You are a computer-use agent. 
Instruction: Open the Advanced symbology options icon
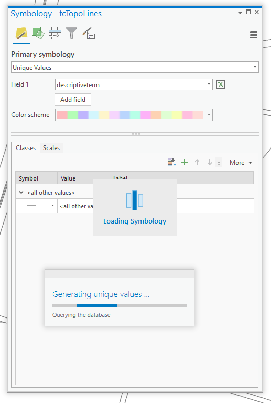(89, 34)
